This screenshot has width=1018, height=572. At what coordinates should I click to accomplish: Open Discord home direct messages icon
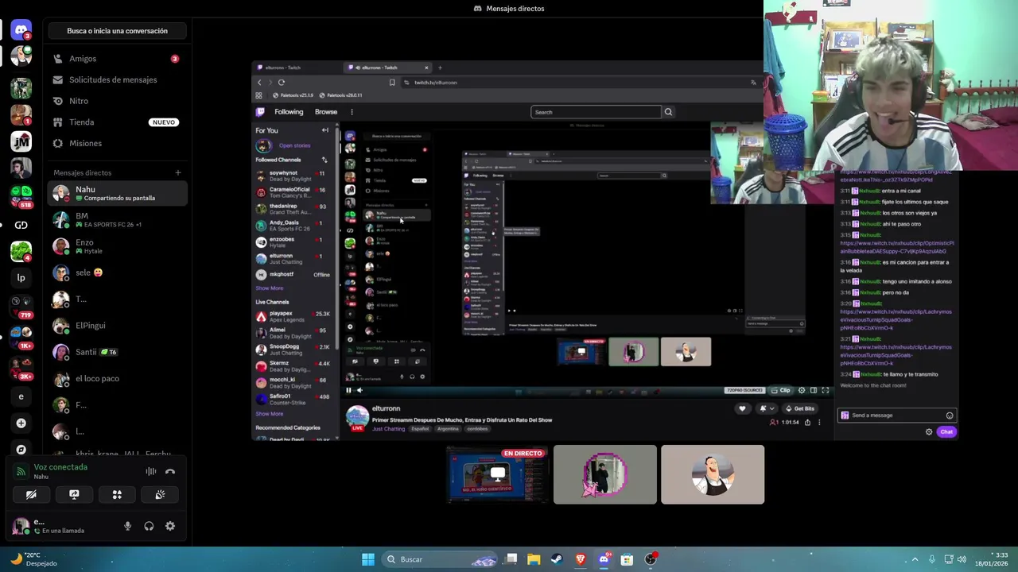(x=21, y=30)
